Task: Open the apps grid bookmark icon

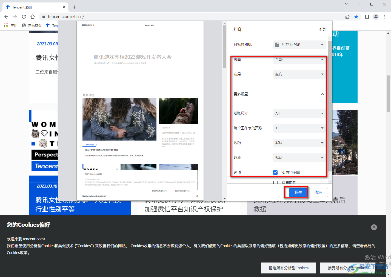Action: click(6, 25)
